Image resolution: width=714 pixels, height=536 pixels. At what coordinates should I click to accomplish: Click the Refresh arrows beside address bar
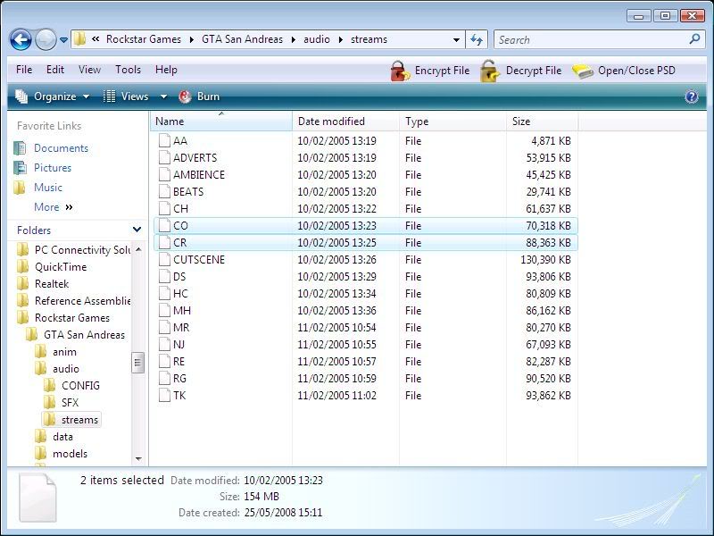(477, 39)
